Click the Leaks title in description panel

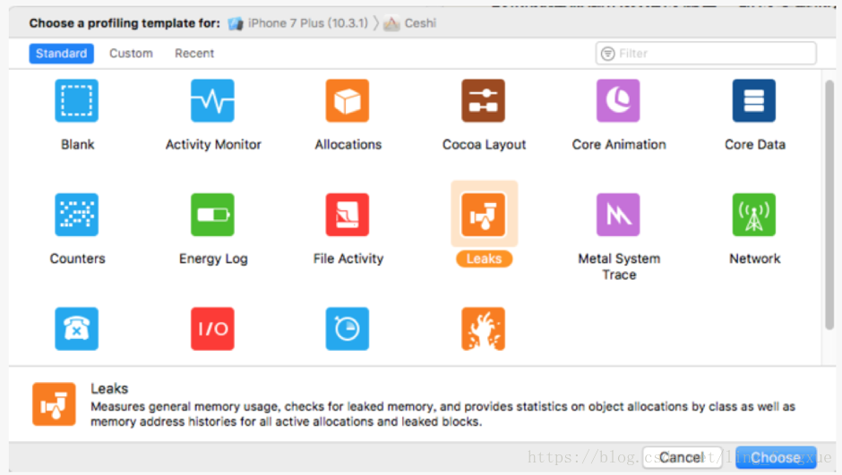[x=109, y=389]
